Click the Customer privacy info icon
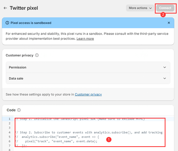 pos(37,55)
